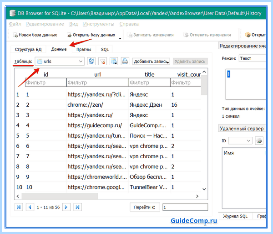Click the go-to record number field
The height and width of the screenshot is (234, 273).
coord(185,207)
